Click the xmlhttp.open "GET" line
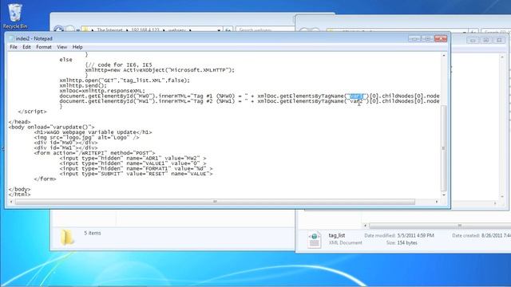The width and height of the screenshot is (511, 287). tap(125, 81)
